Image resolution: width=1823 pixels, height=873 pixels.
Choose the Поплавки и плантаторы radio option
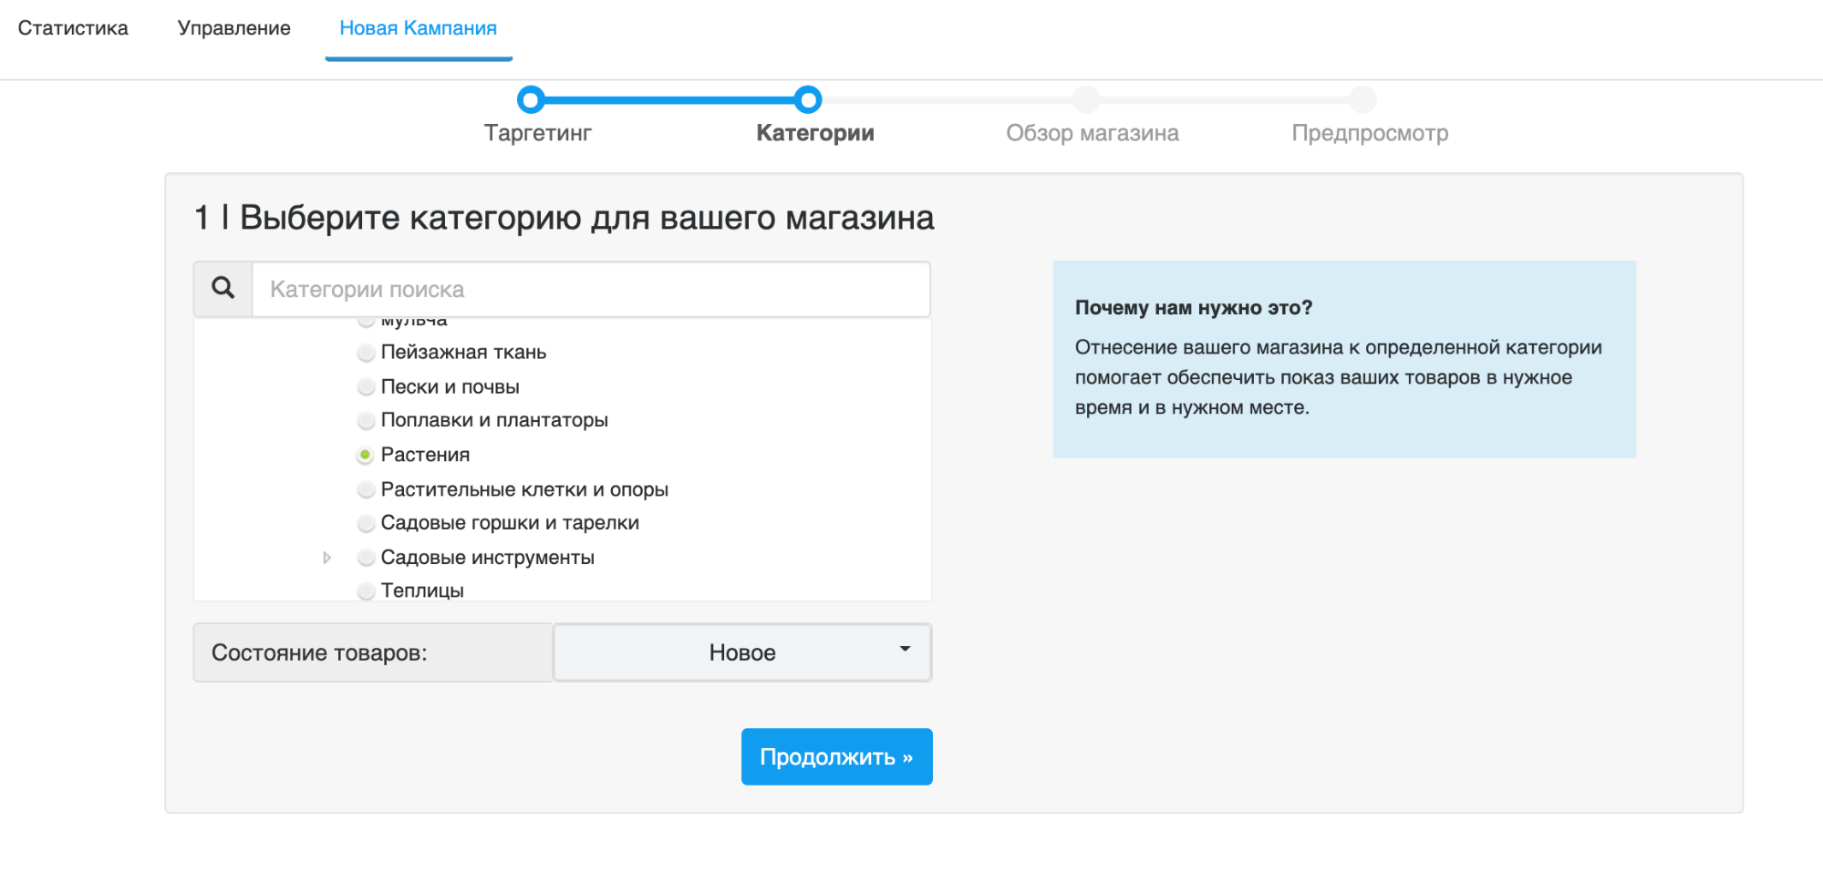pyautogui.click(x=366, y=421)
